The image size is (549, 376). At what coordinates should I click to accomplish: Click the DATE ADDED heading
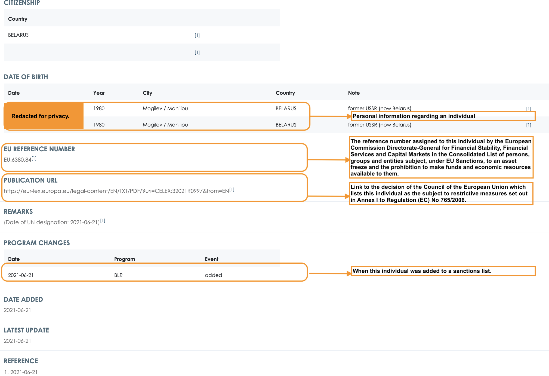coord(23,300)
